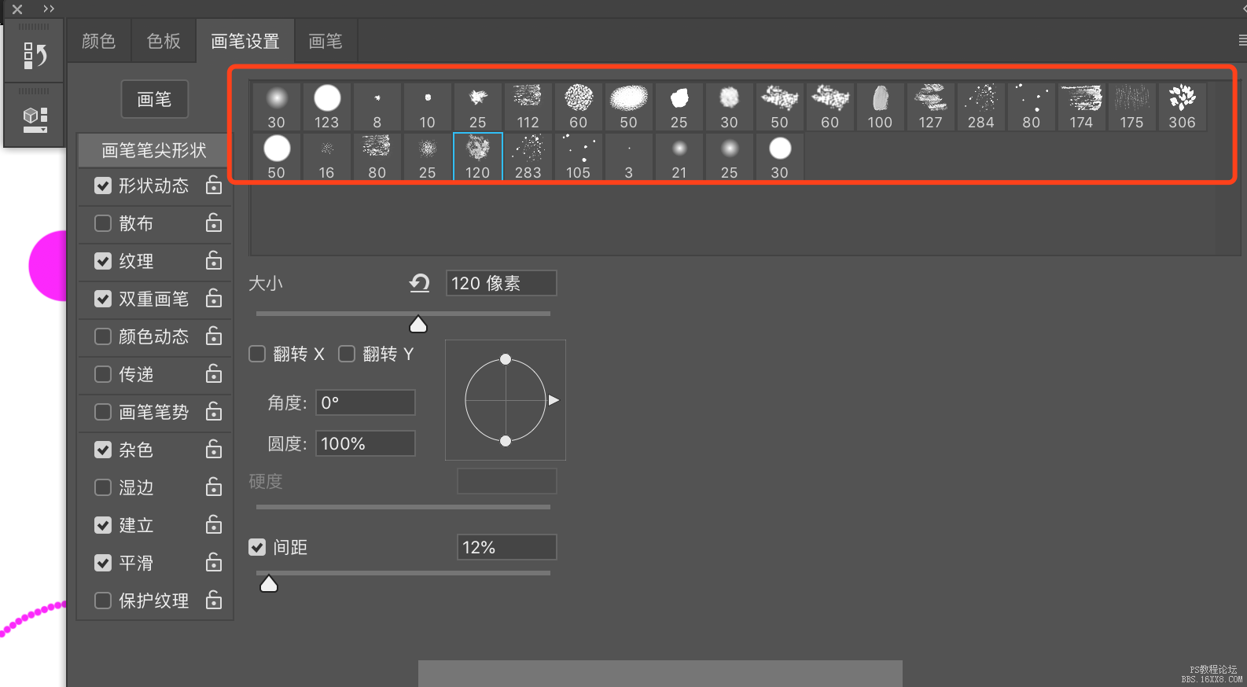
Task: Toggle the lock icon next to 建立
Action: [x=214, y=525]
